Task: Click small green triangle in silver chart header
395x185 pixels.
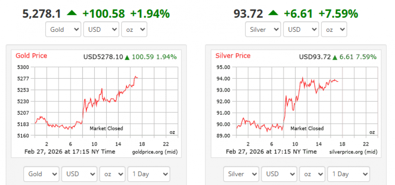Action: pos(335,57)
